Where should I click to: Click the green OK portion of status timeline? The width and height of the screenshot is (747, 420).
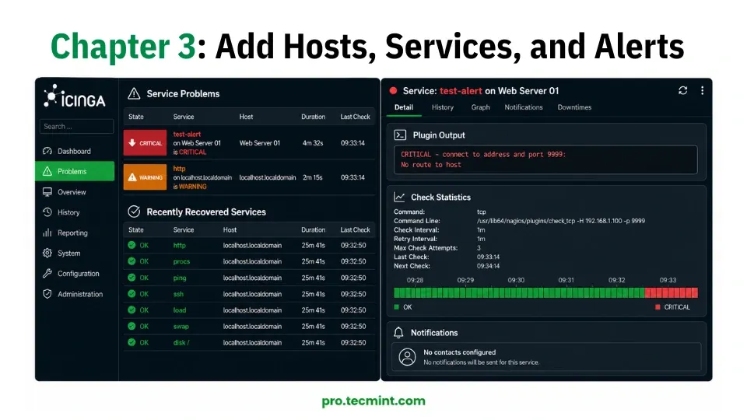point(519,293)
